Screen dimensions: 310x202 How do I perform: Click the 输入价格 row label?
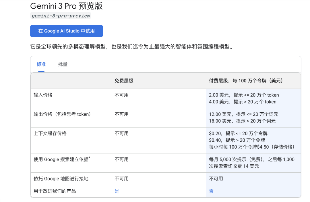[43, 95]
